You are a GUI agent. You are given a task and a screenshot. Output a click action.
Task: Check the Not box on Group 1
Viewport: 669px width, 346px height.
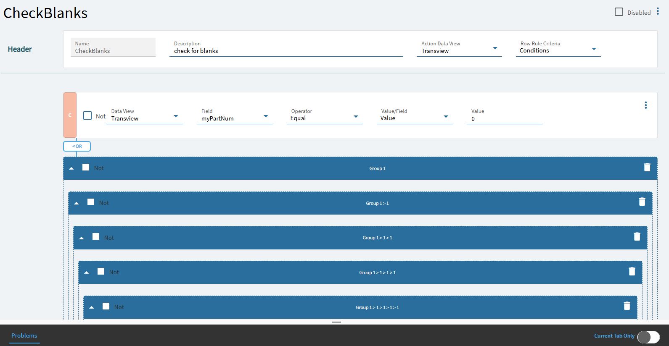click(x=86, y=167)
